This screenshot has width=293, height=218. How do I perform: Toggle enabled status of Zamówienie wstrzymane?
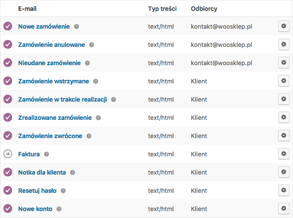pyautogui.click(x=8, y=81)
